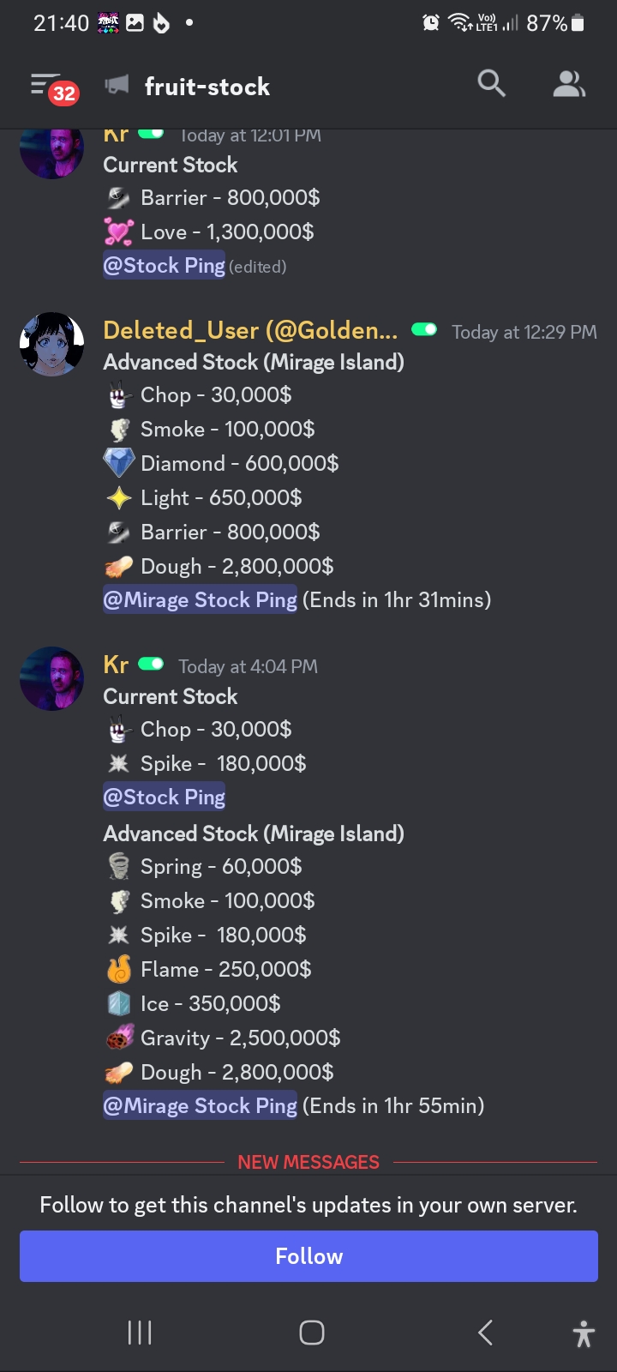
Task: Open Deleted_User's anime avatar
Action: point(51,344)
